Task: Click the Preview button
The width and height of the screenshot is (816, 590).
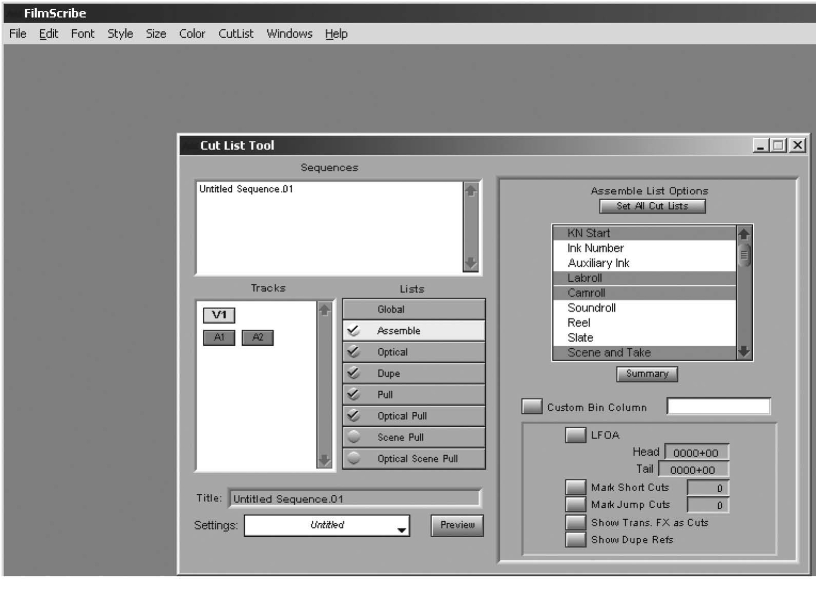Action: click(x=457, y=525)
